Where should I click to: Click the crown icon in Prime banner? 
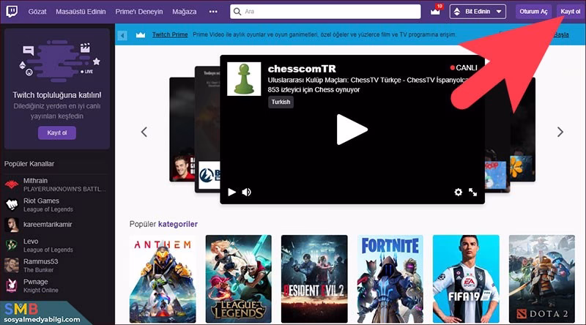pos(141,35)
